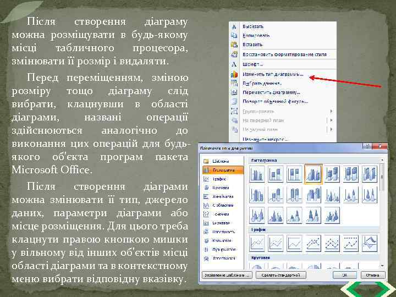This screenshot has width=396, height=297.
Task: Pick the 3-D line thumbnail ending График row
Action: [x=370, y=243]
